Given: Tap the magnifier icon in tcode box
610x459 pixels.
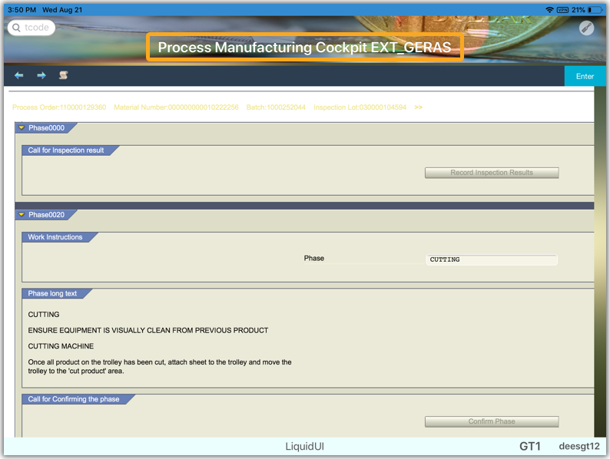Looking at the screenshot, I should coord(18,28).
